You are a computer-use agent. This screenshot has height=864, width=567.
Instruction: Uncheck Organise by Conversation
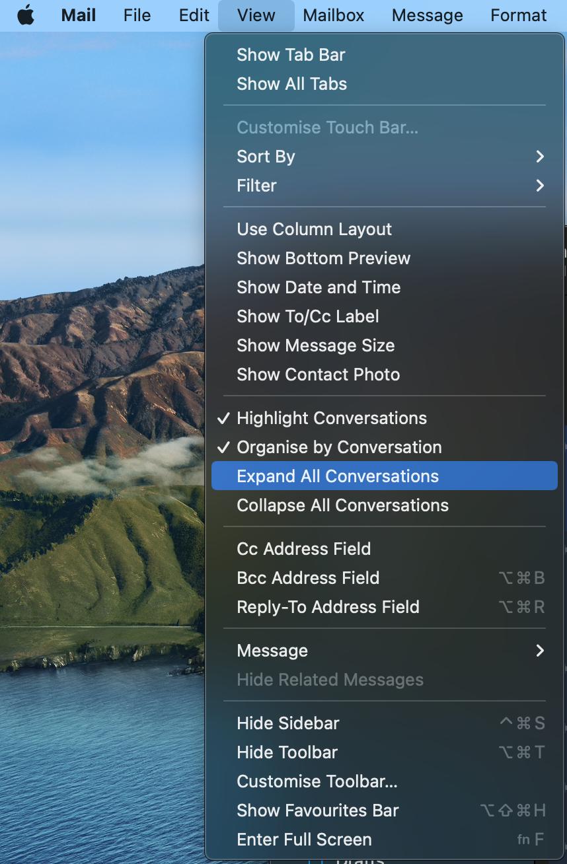(x=385, y=447)
